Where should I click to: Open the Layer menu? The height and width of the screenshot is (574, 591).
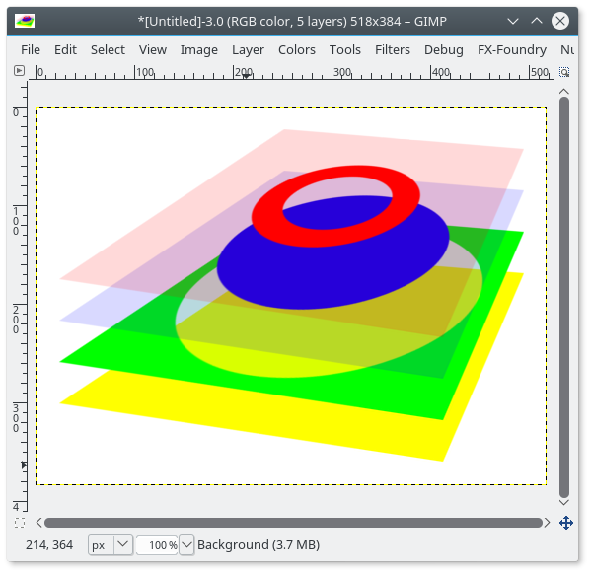pos(248,49)
